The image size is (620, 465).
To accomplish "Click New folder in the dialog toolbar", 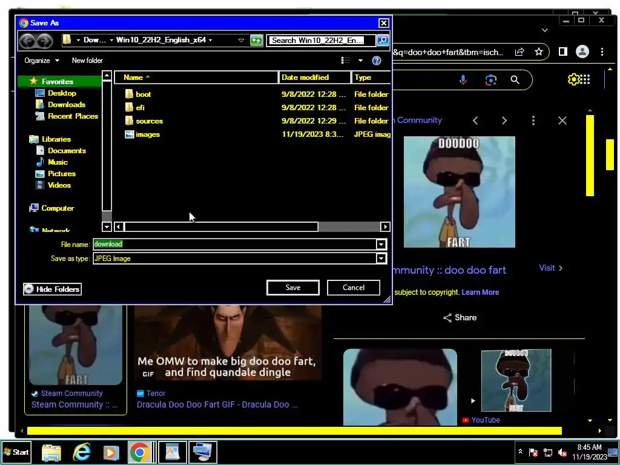I will tap(87, 61).
